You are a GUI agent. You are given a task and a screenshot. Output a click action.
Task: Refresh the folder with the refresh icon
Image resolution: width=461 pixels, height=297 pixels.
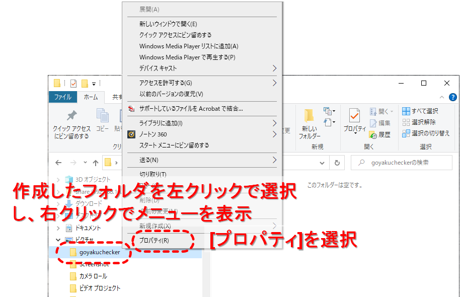(336, 162)
